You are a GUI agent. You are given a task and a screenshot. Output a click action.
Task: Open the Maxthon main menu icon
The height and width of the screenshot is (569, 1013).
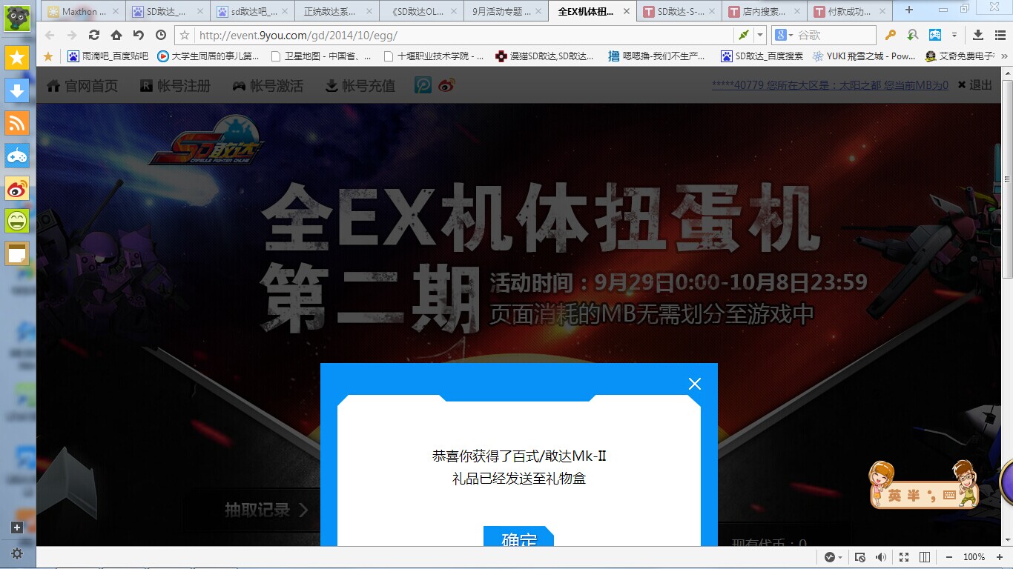1000,35
